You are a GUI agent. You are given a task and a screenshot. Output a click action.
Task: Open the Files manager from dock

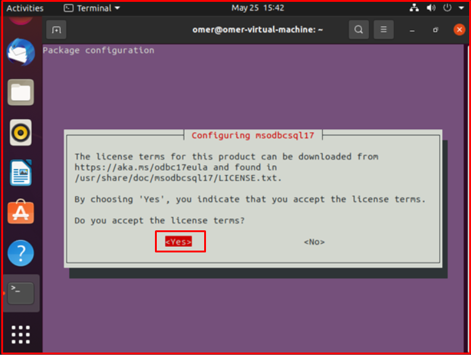click(20, 92)
